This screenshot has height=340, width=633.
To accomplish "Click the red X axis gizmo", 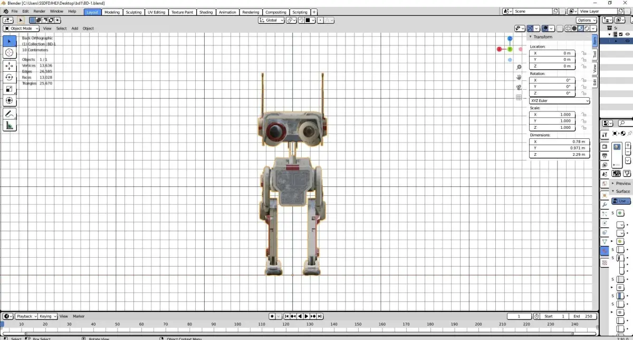I will click(x=499, y=49).
